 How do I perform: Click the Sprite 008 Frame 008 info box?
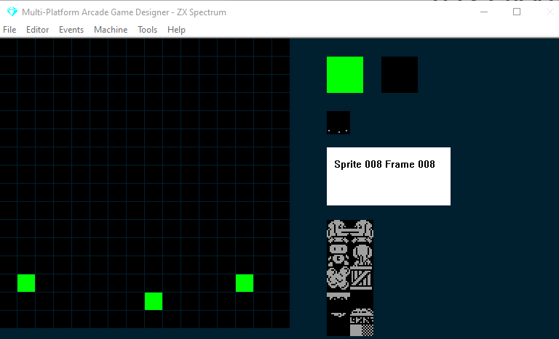click(389, 176)
